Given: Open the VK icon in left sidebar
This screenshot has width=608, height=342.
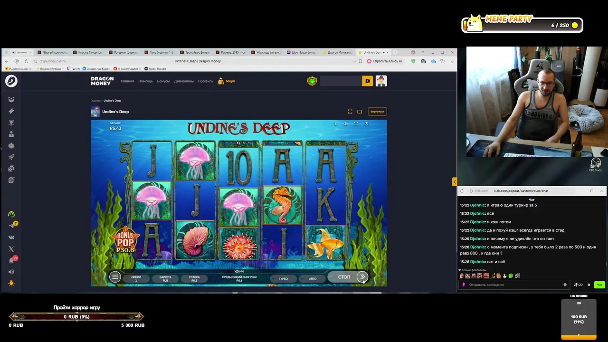Looking at the screenshot, I should 11,237.
